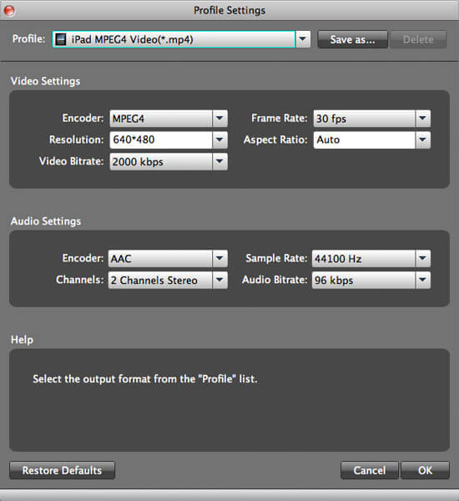Image resolution: width=459 pixels, height=501 pixels.
Task: Click Restore Defaults button
Action: (62, 470)
